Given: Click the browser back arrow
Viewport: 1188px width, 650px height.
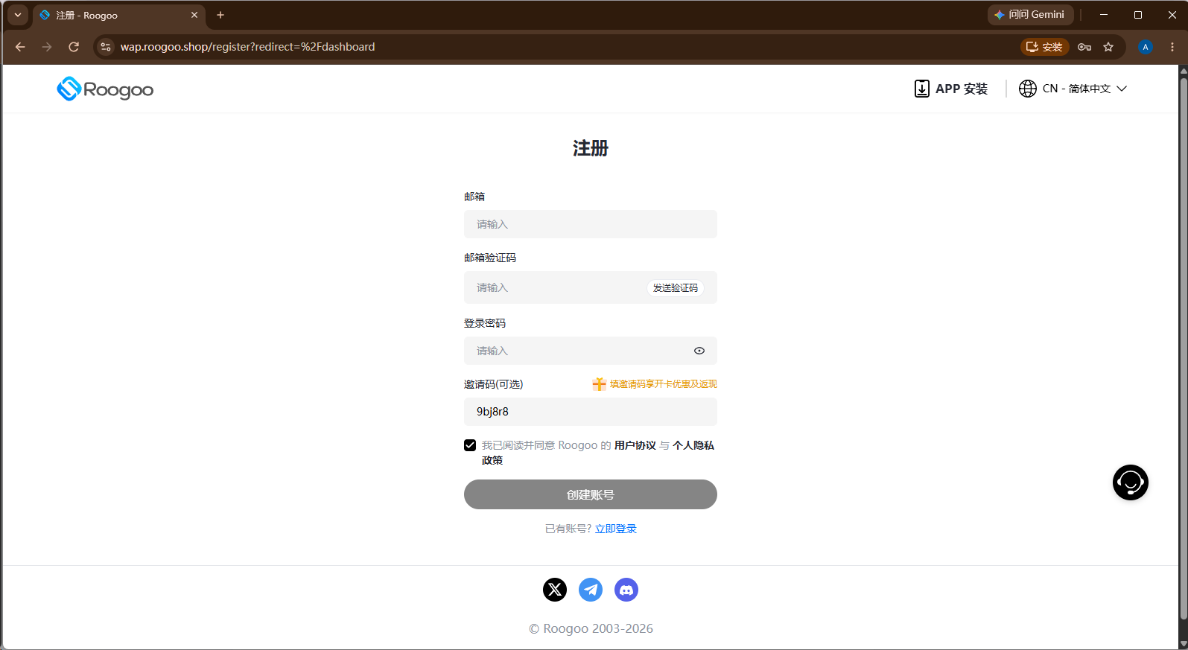Looking at the screenshot, I should pyautogui.click(x=20, y=47).
